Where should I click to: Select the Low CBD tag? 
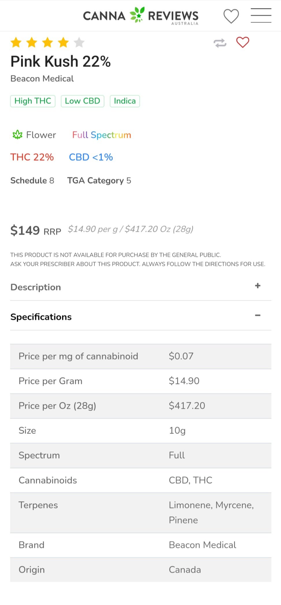pos(82,101)
